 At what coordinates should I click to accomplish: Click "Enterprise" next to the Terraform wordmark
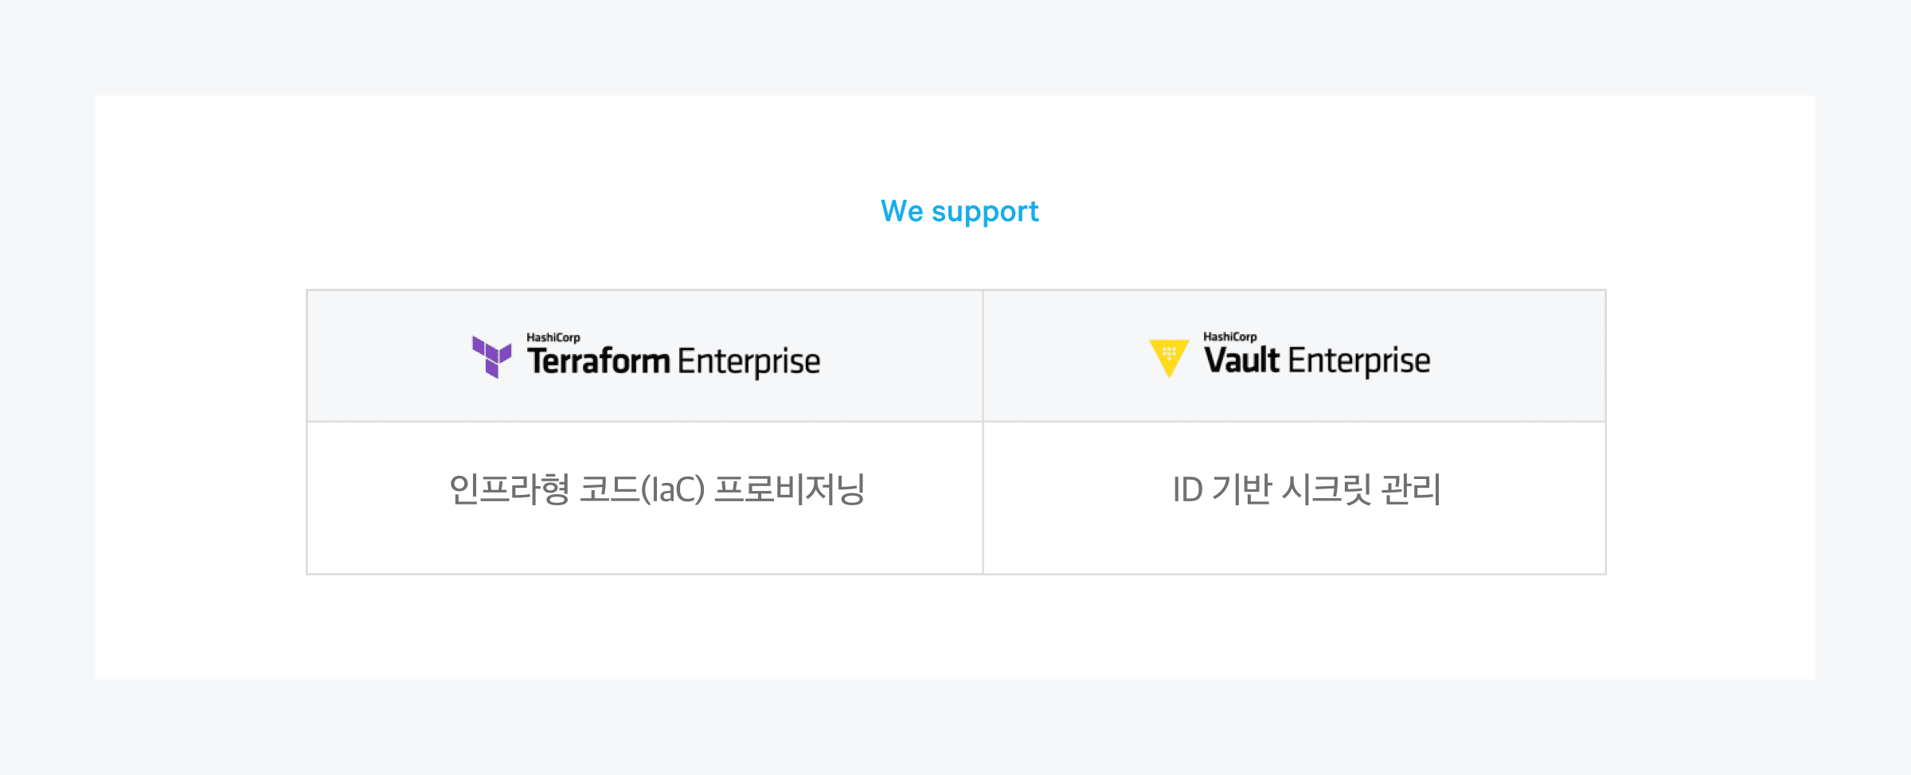coord(748,362)
